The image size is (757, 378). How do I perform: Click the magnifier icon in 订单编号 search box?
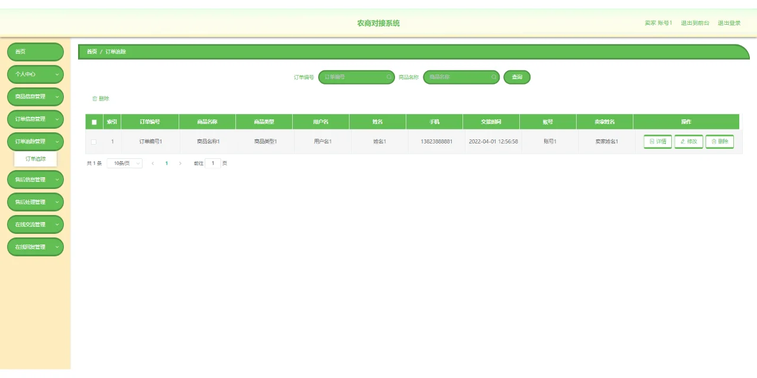388,77
